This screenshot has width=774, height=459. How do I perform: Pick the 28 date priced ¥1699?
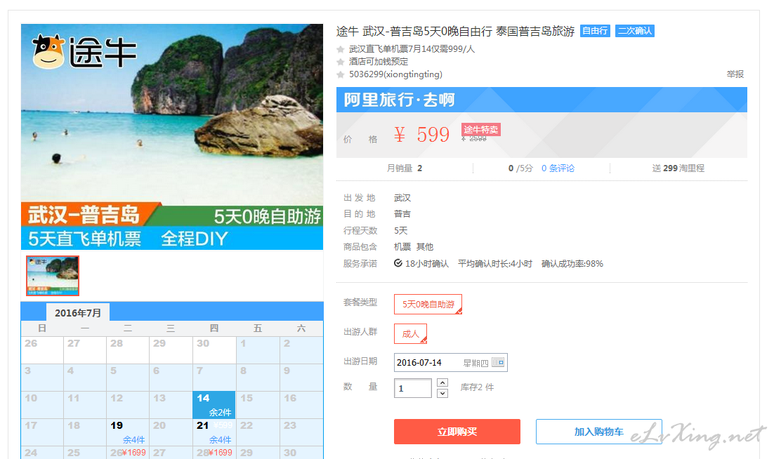[x=214, y=453]
